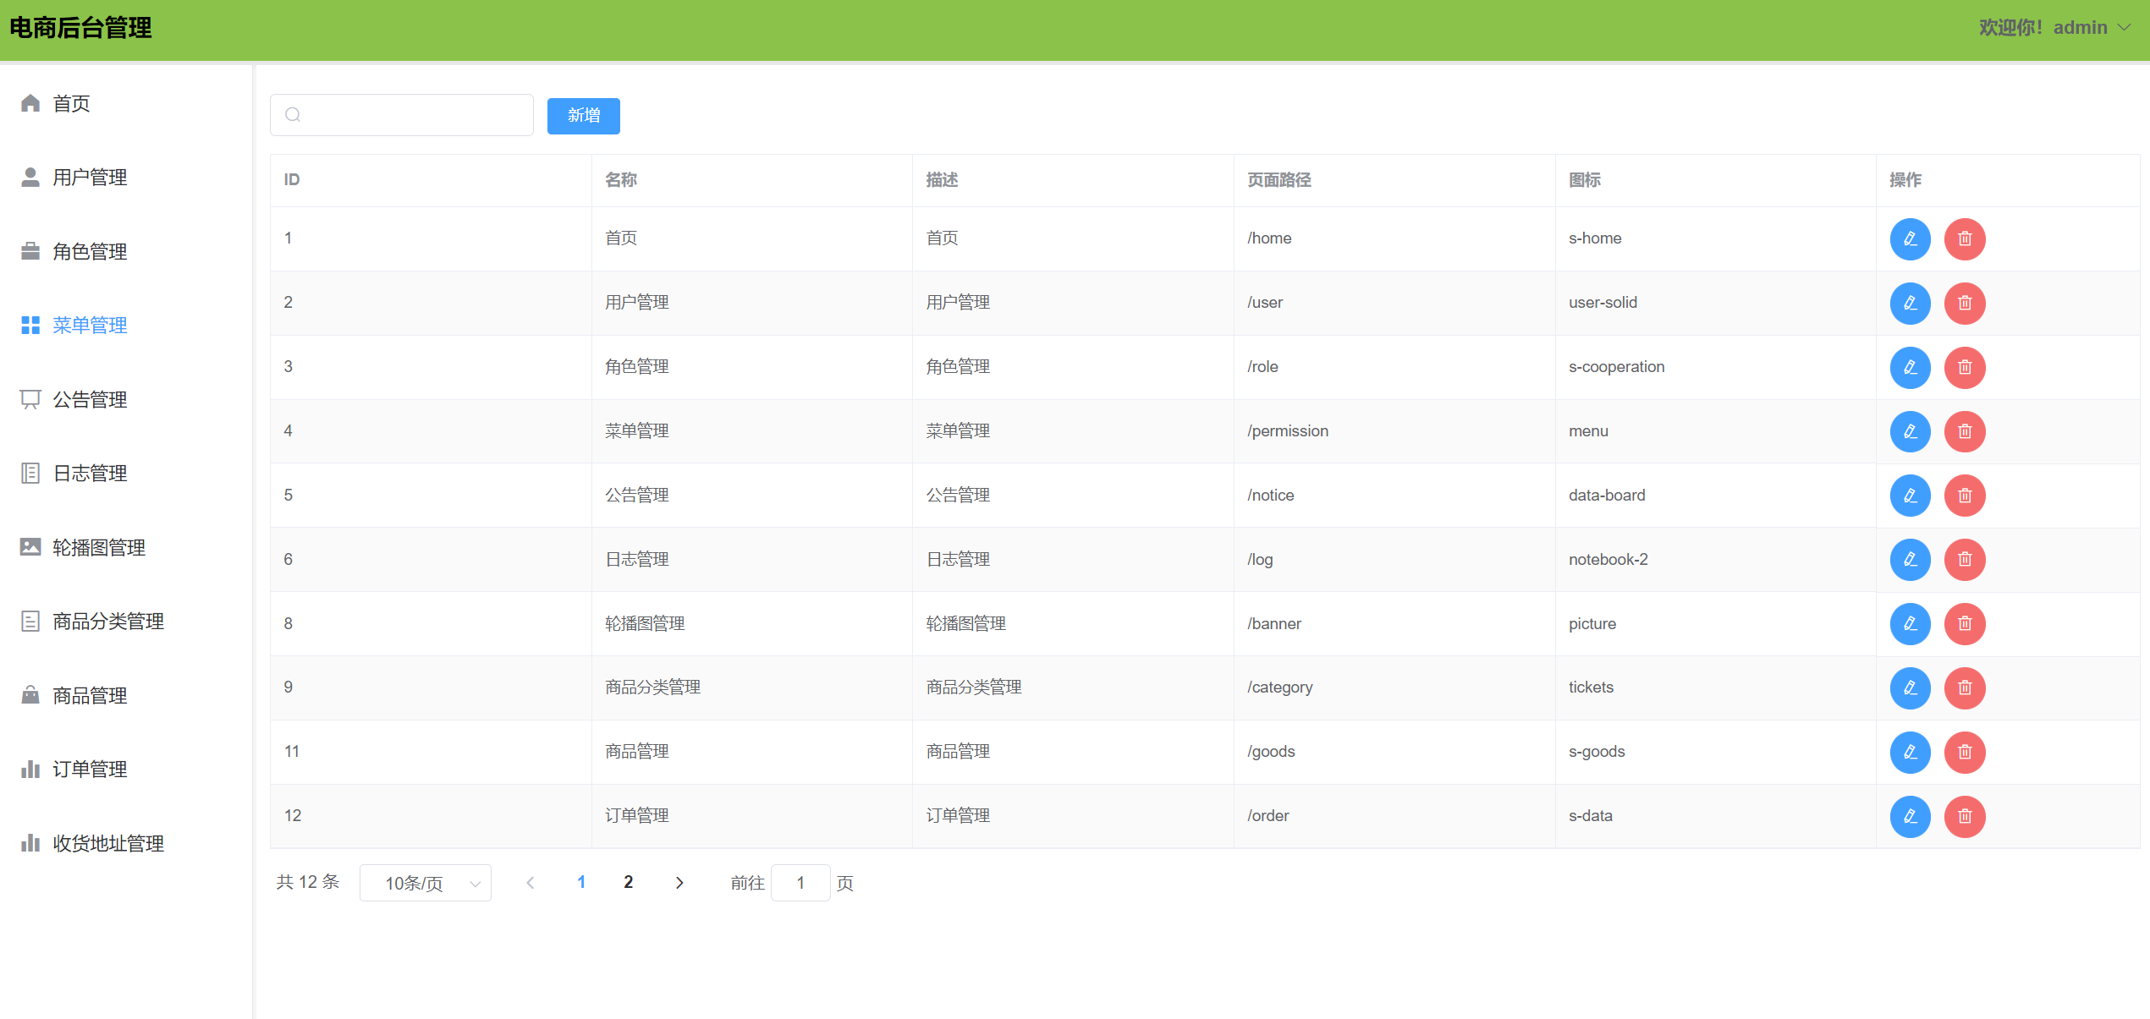This screenshot has width=2150, height=1019.
Task: Click delete icon for /notice row
Action: point(1964,496)
